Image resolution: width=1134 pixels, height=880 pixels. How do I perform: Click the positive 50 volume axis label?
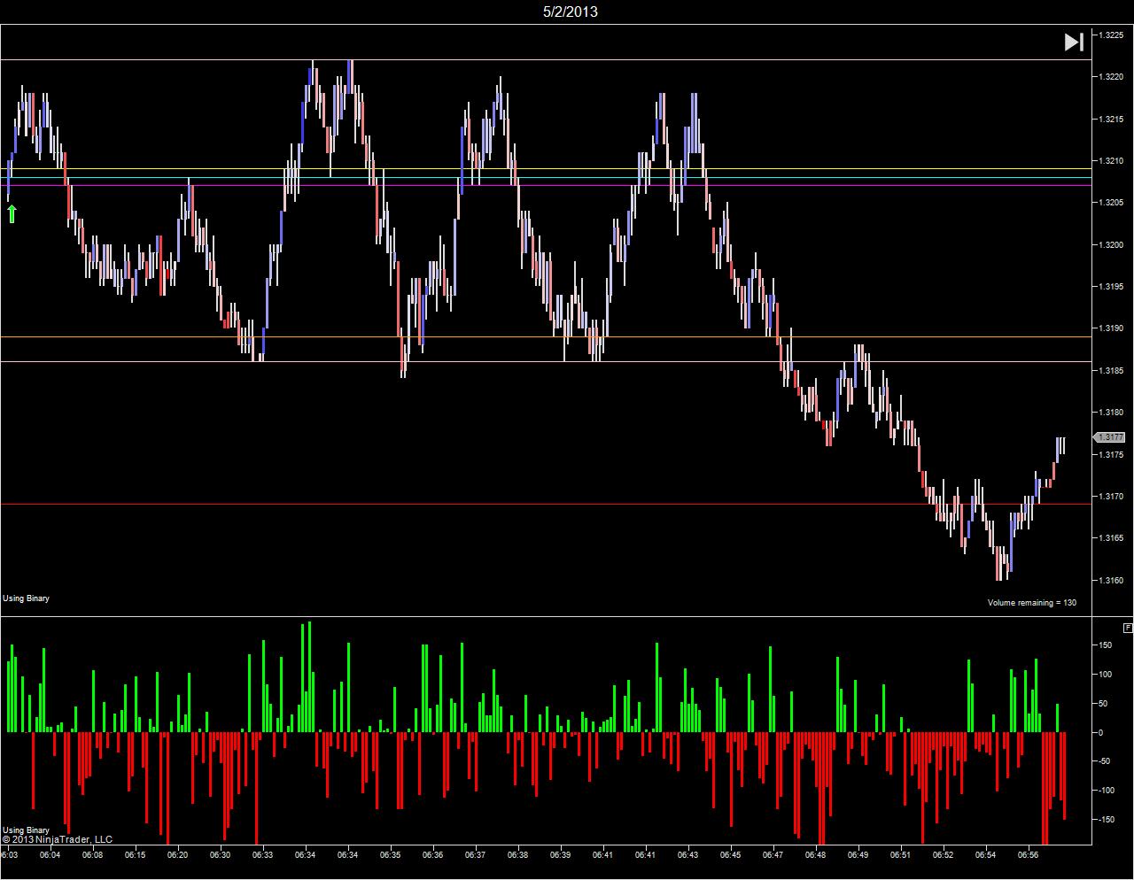[1103, 704]
